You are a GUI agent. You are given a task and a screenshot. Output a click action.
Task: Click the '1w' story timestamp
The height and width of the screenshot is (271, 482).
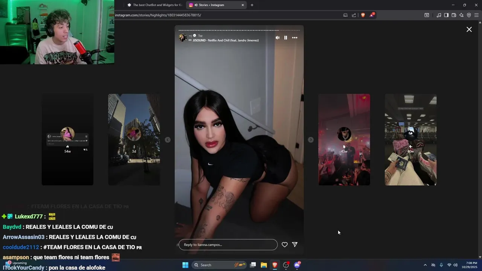pos(200,36)
